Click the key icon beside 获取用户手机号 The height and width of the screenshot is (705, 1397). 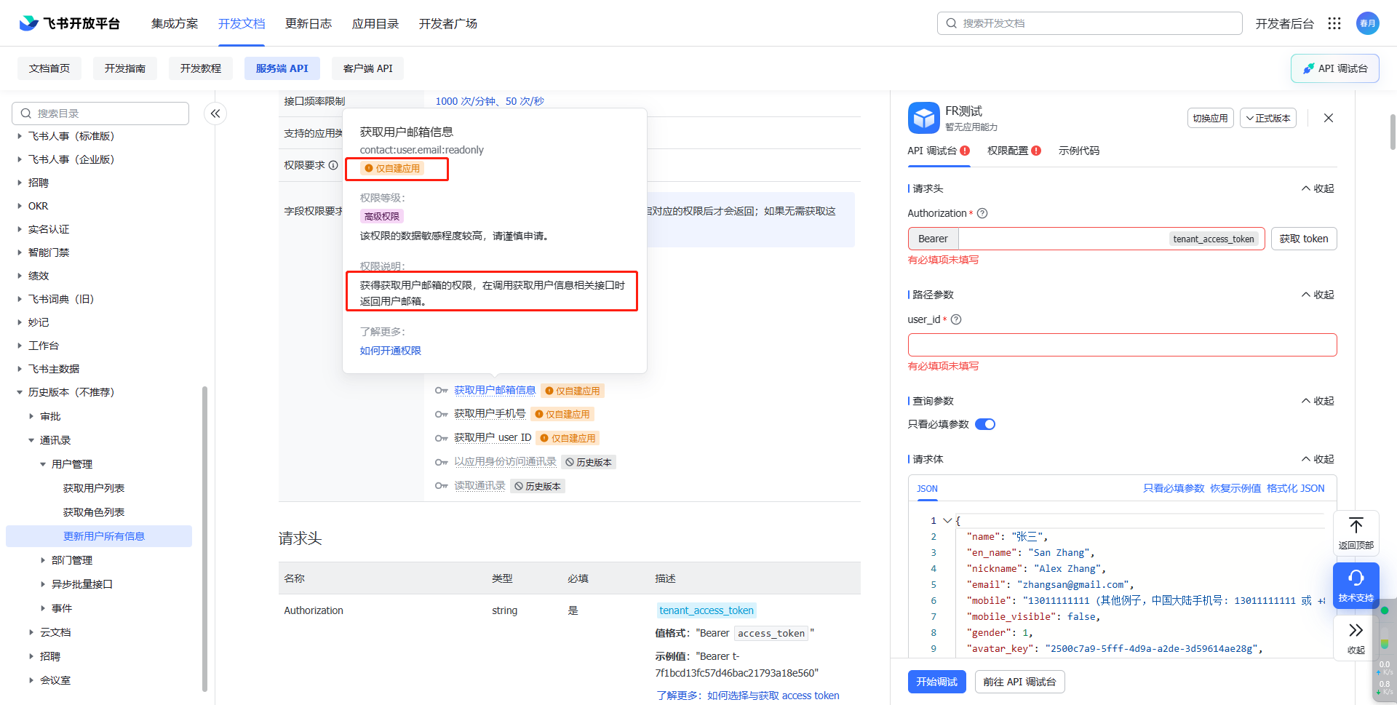[x=441, y=414]
